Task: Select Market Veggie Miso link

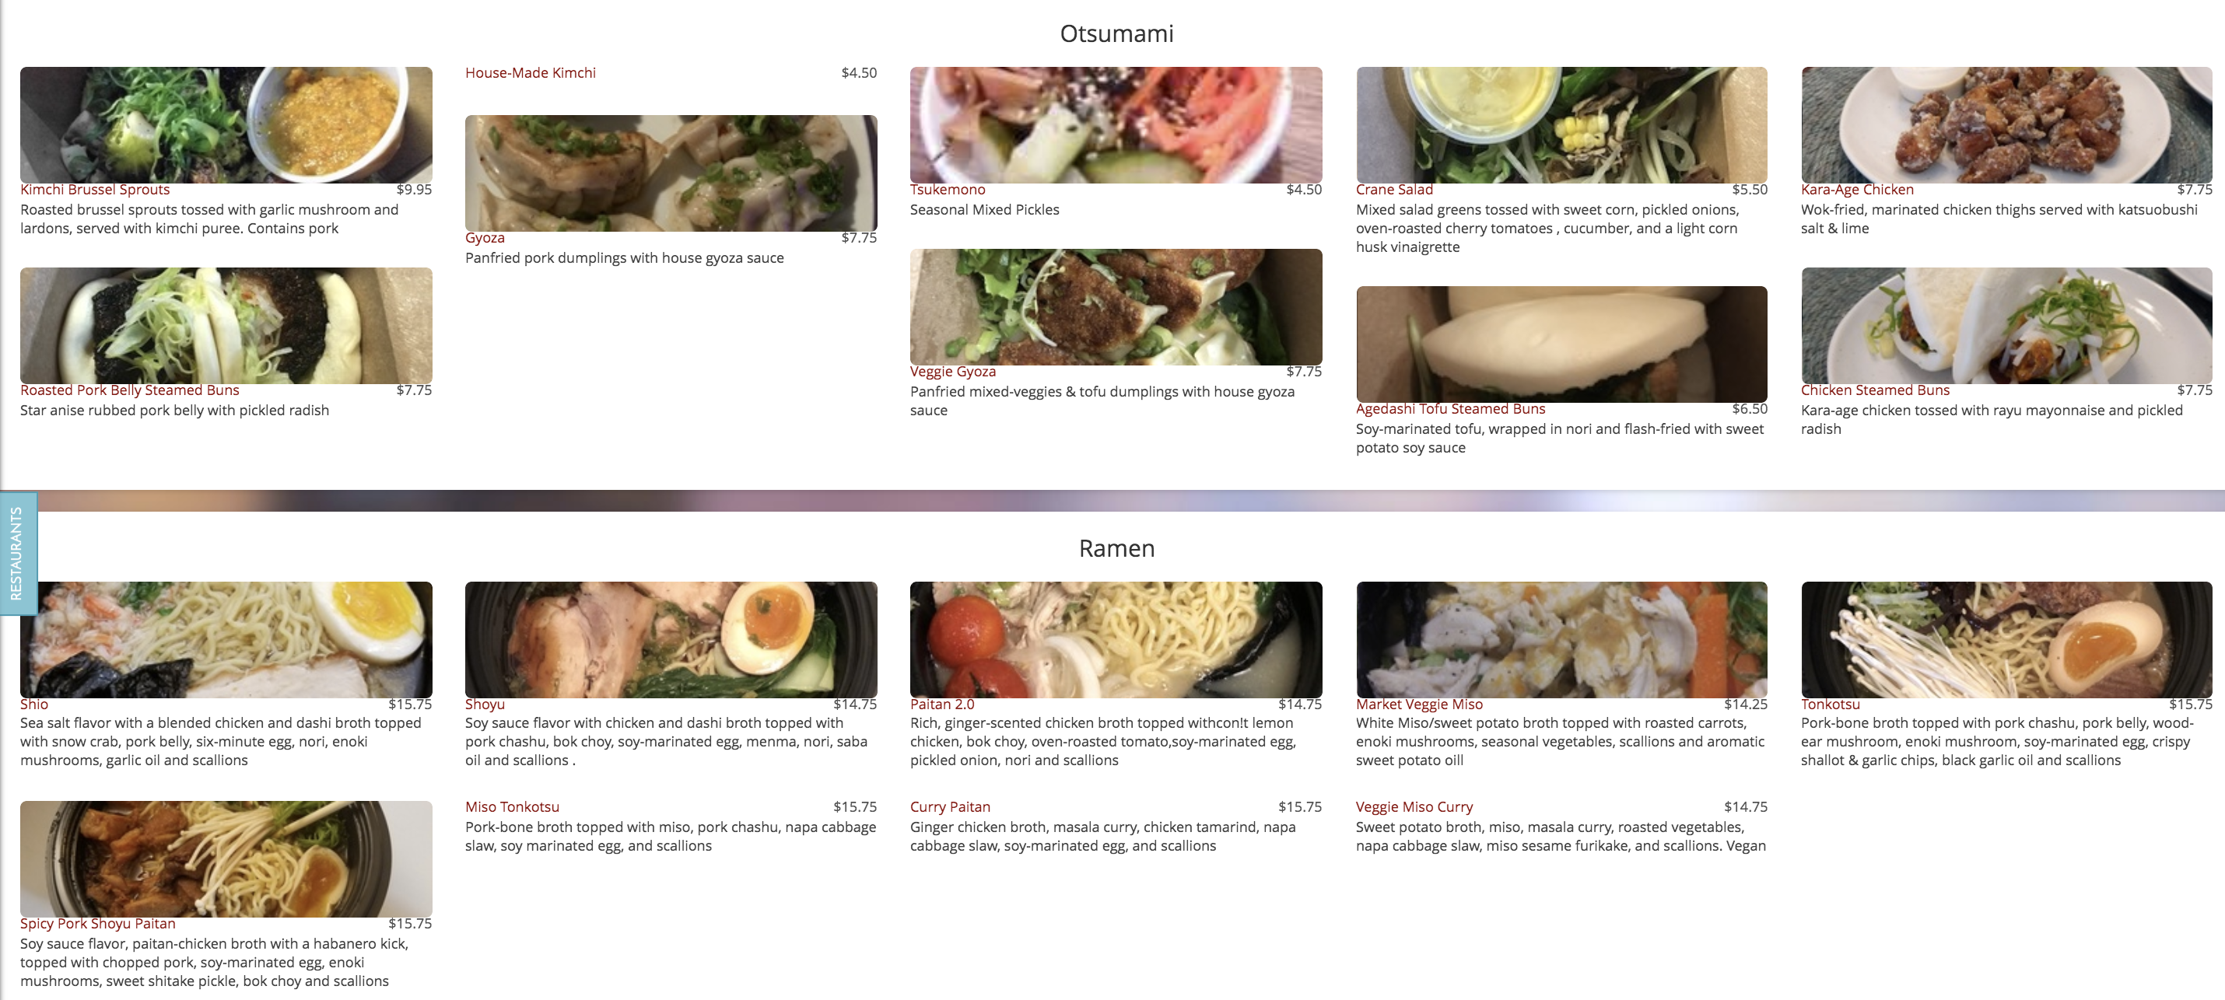Action: (x=1418, y=704)
